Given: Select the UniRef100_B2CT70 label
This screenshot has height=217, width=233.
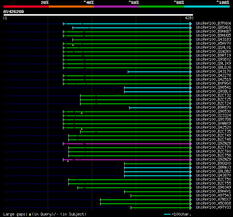Looking at the screenshot, I should tap(213, 148).
